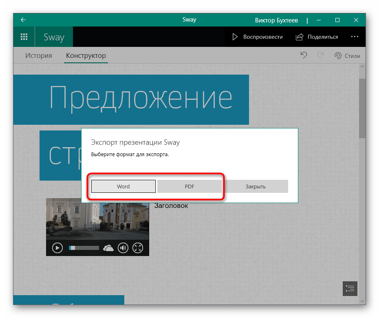Choose PDF export format

point(189,186)
